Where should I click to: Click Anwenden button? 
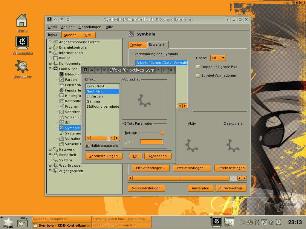pos(201,188)
